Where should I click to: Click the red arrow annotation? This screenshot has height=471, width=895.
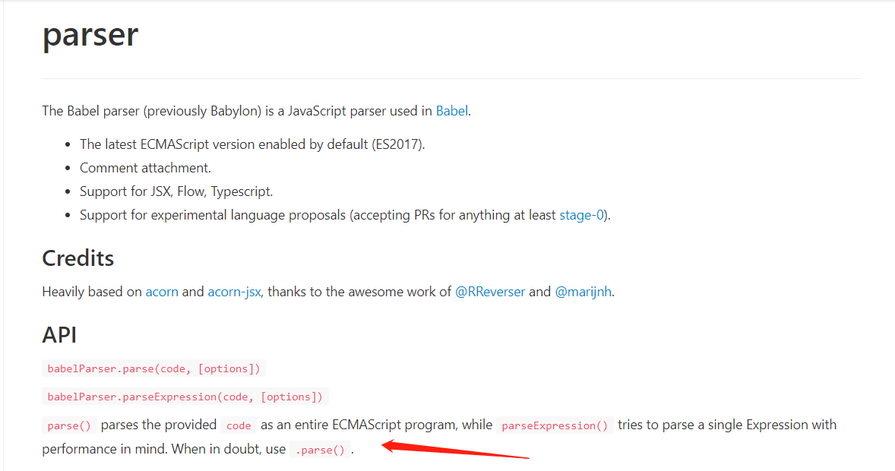pyautogui.click(x=455, y=449)
